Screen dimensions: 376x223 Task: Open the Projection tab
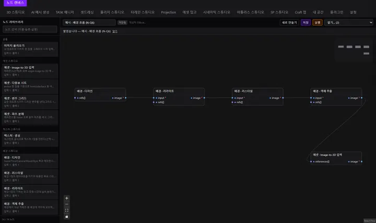tap(168, 12)
